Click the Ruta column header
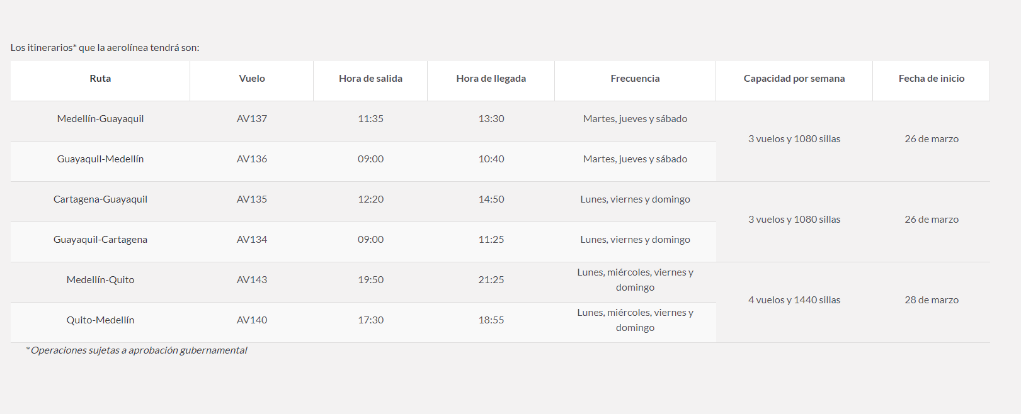This screenshot has height=414, width=1021. [x=100, y=79]
